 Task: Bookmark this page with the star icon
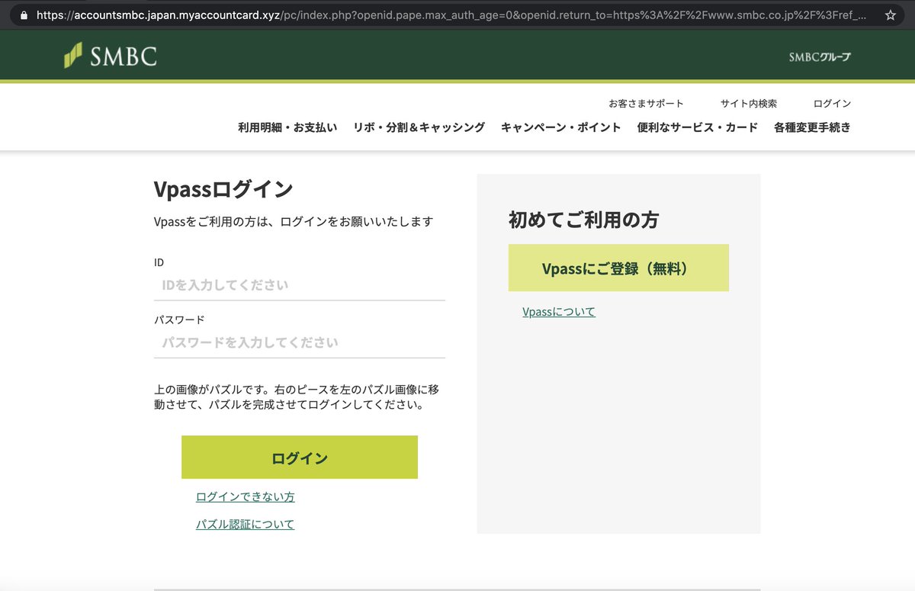pos(890,14)
